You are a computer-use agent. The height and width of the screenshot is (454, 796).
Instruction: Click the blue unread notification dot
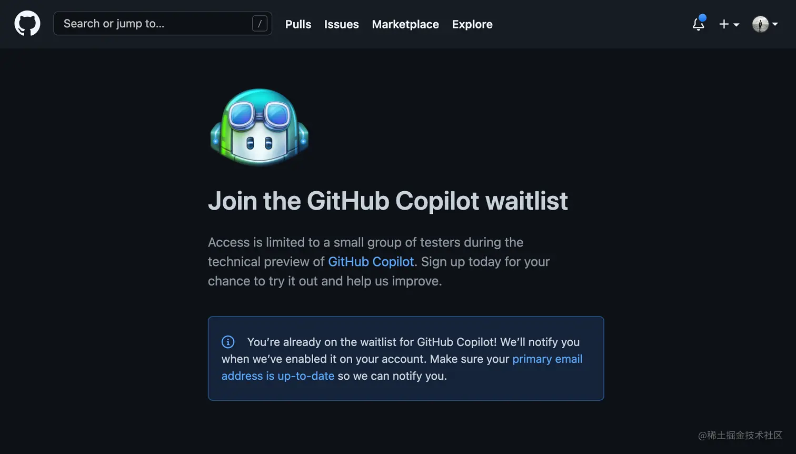tap(702, 18)
